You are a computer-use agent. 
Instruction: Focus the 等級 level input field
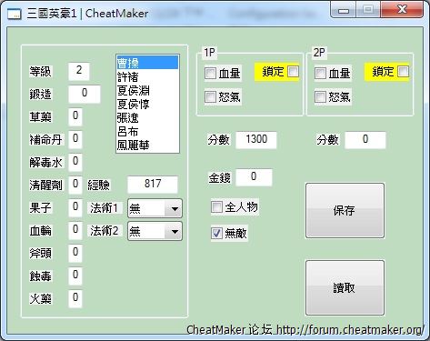tap(79, 71)
